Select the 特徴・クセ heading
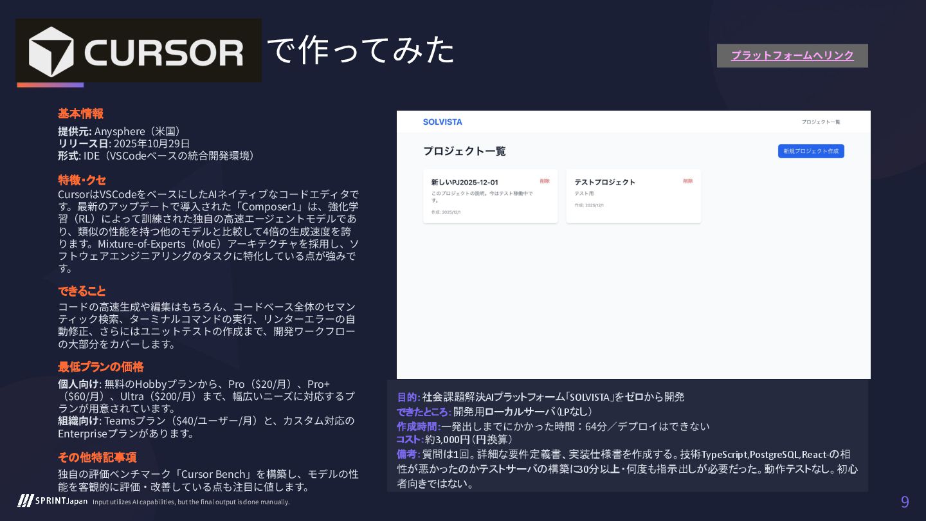 [82, 180]
